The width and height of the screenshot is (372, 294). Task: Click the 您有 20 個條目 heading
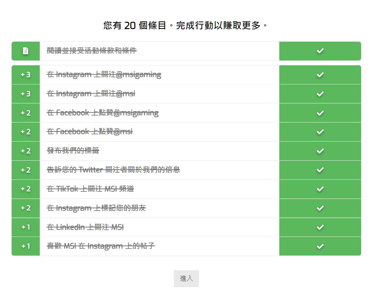coord(186,26)
